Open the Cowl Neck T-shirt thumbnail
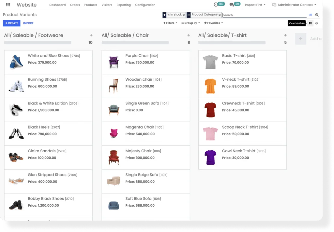334x232 pixels. tap(210, 157)
